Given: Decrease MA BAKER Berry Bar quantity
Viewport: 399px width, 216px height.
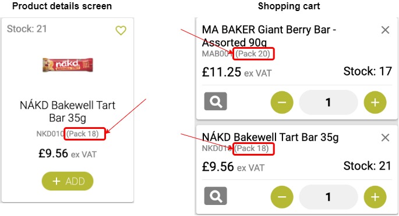Looking at the screenshot, I should pyautogui.click(x=282, y=102).
